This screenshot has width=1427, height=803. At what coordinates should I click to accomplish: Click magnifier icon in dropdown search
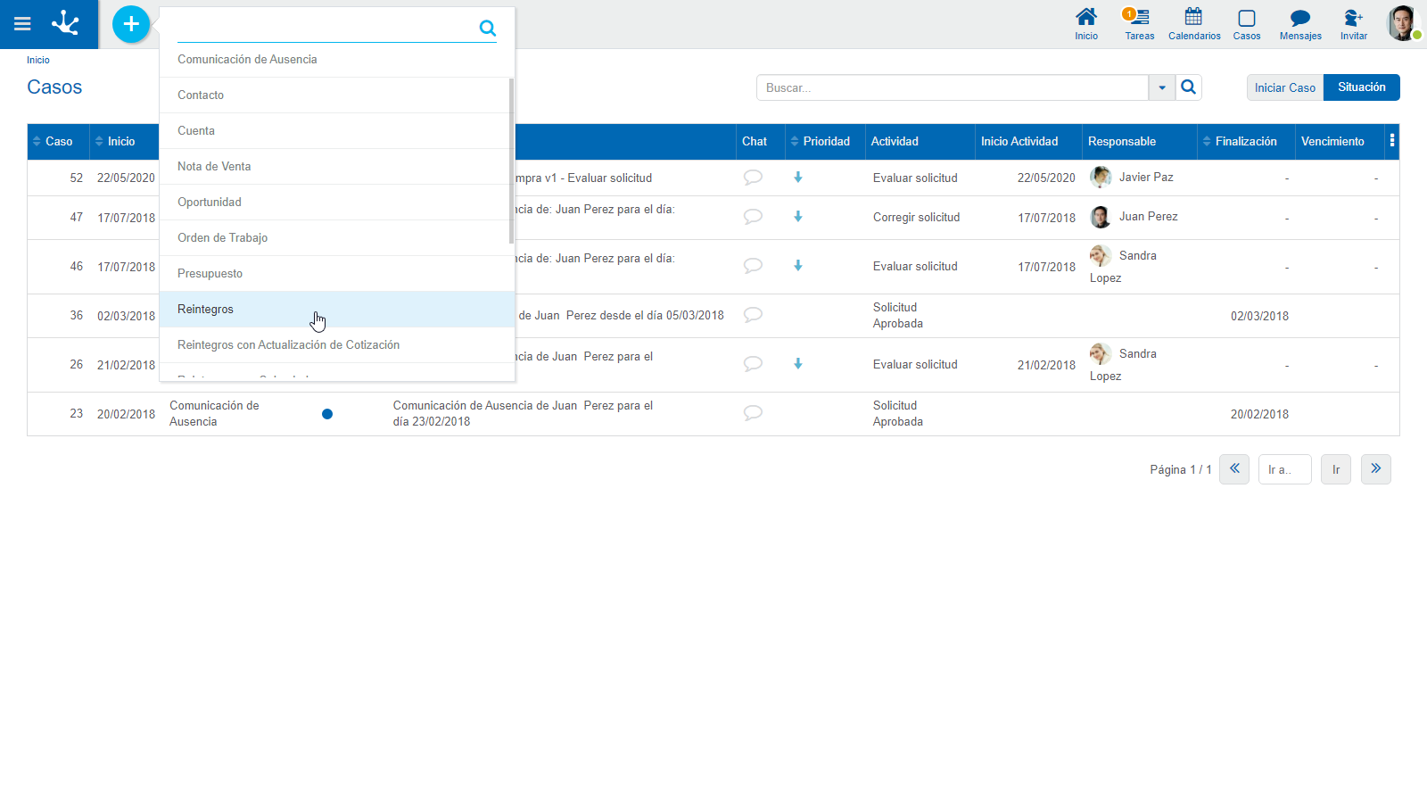point(487,28)
